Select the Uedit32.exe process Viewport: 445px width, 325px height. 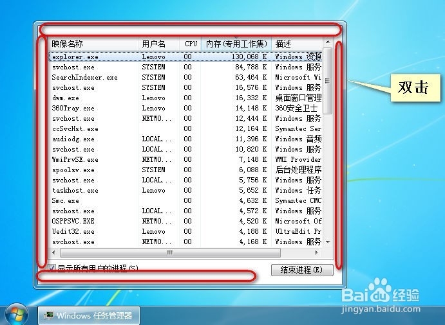[x=185, y=232]
